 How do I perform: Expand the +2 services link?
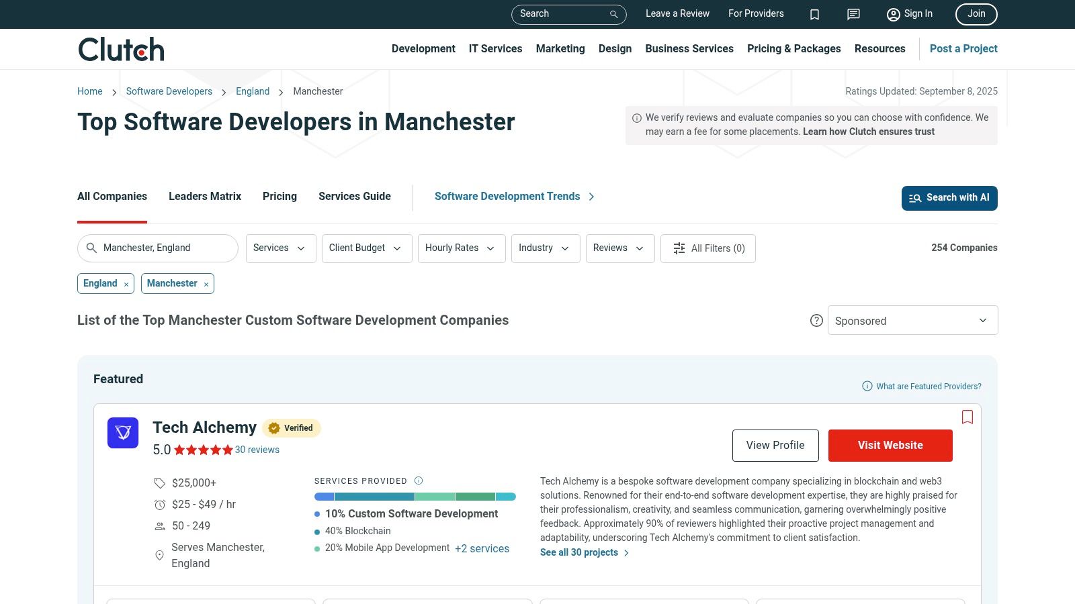click(x=482, y=549)
